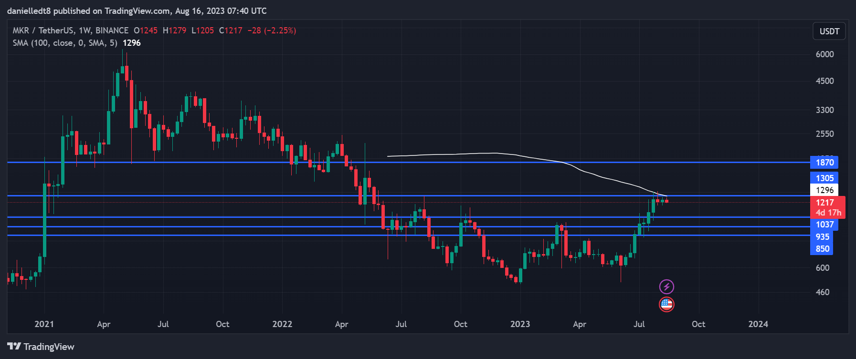
Task: Click the 460 price axis tick
Action: point(823,292)
